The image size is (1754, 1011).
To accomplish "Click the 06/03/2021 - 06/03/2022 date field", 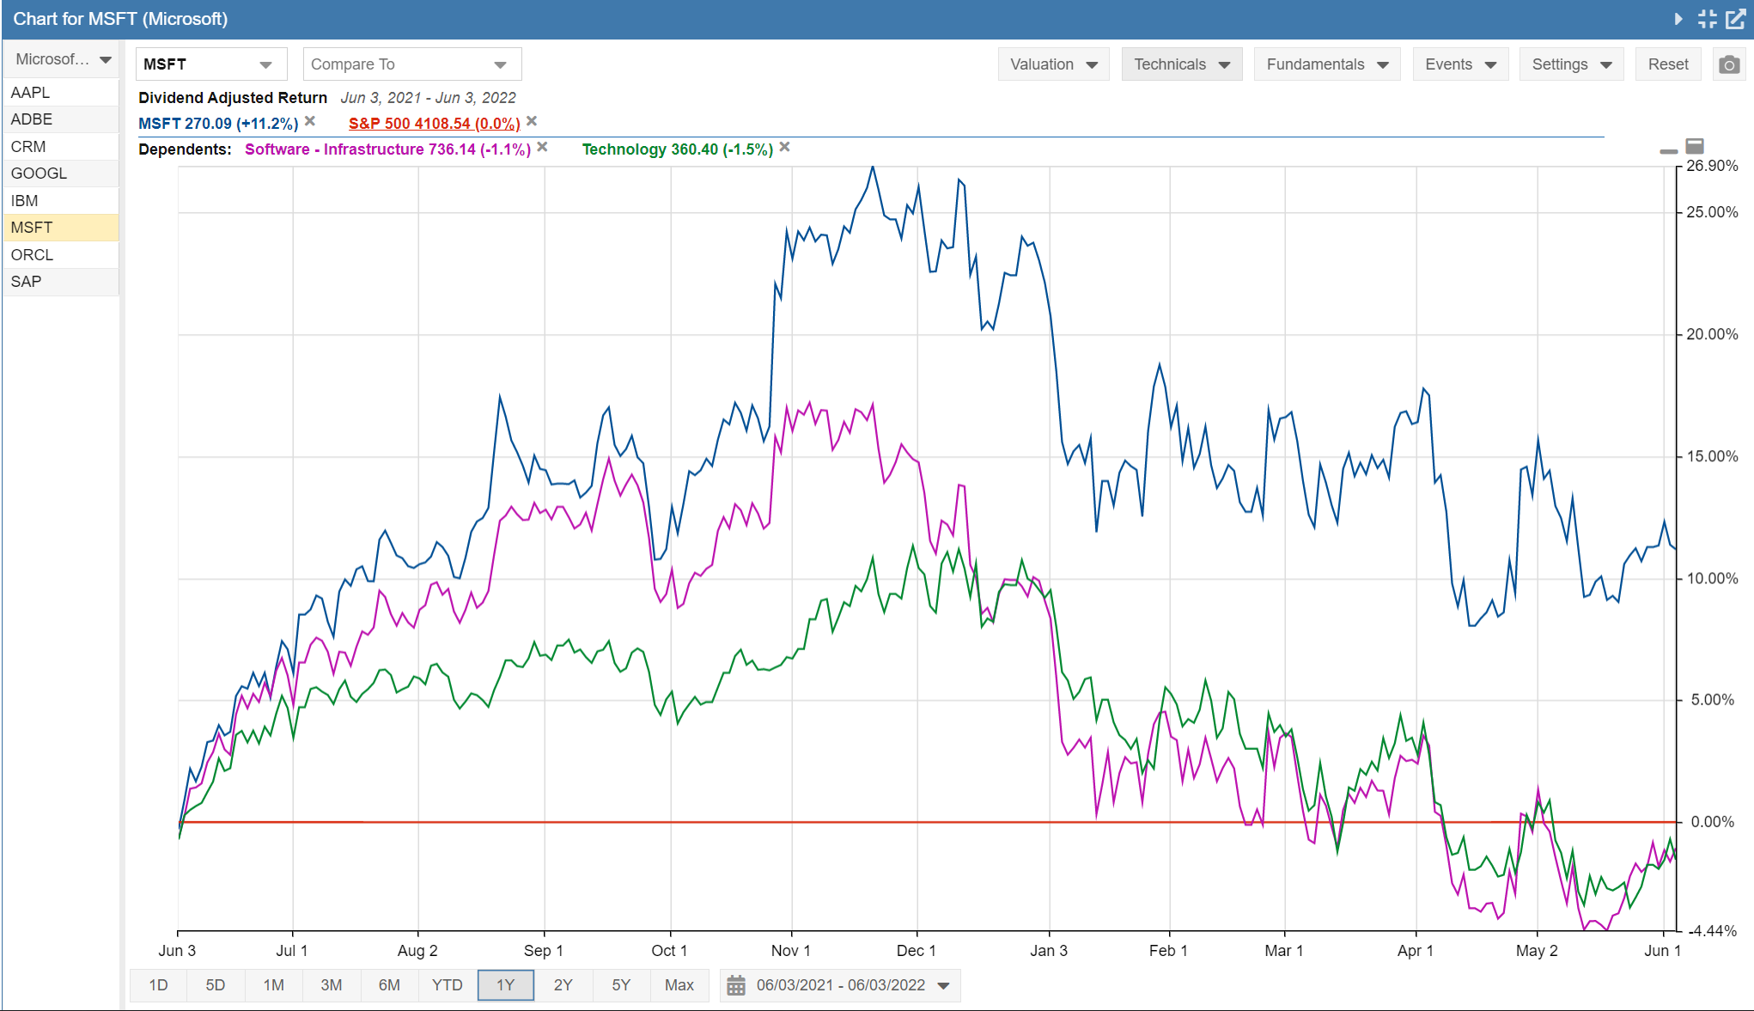I will click(x=841, y=985).
